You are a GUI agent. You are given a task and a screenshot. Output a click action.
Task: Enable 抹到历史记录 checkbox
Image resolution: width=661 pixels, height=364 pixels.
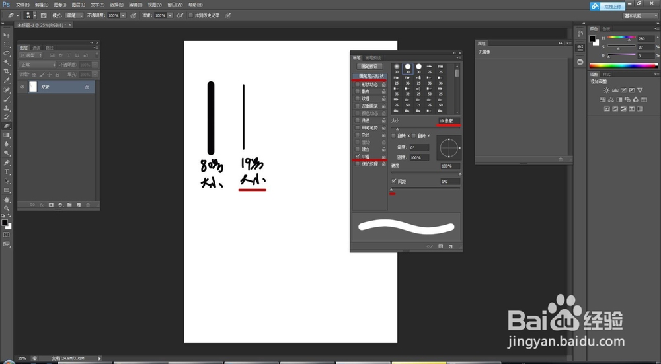(x=190, y=16)
